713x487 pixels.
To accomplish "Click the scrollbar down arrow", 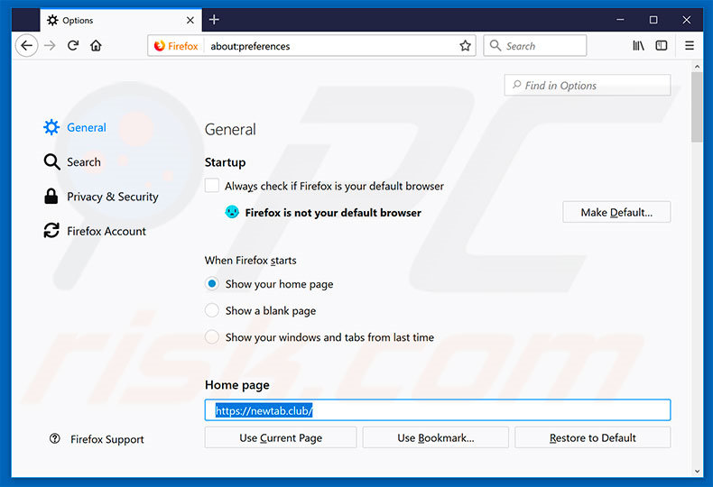I will 697,471.
